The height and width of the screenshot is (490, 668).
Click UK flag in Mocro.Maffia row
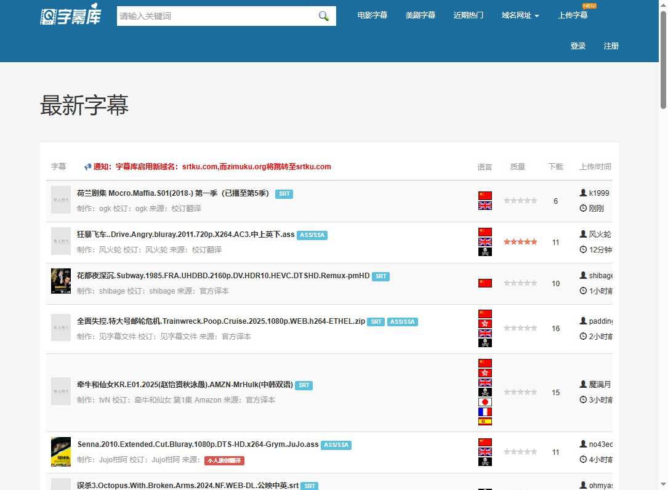485,206
